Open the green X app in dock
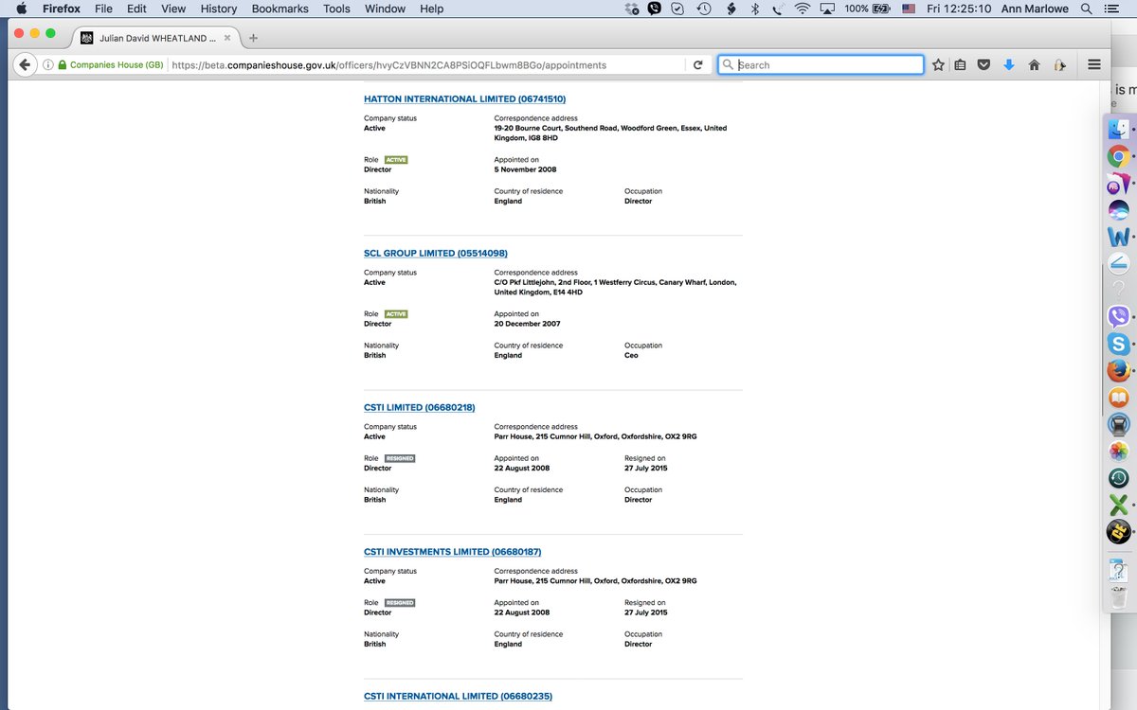This screenshot has width=1137, height=710. (1118, 506)
